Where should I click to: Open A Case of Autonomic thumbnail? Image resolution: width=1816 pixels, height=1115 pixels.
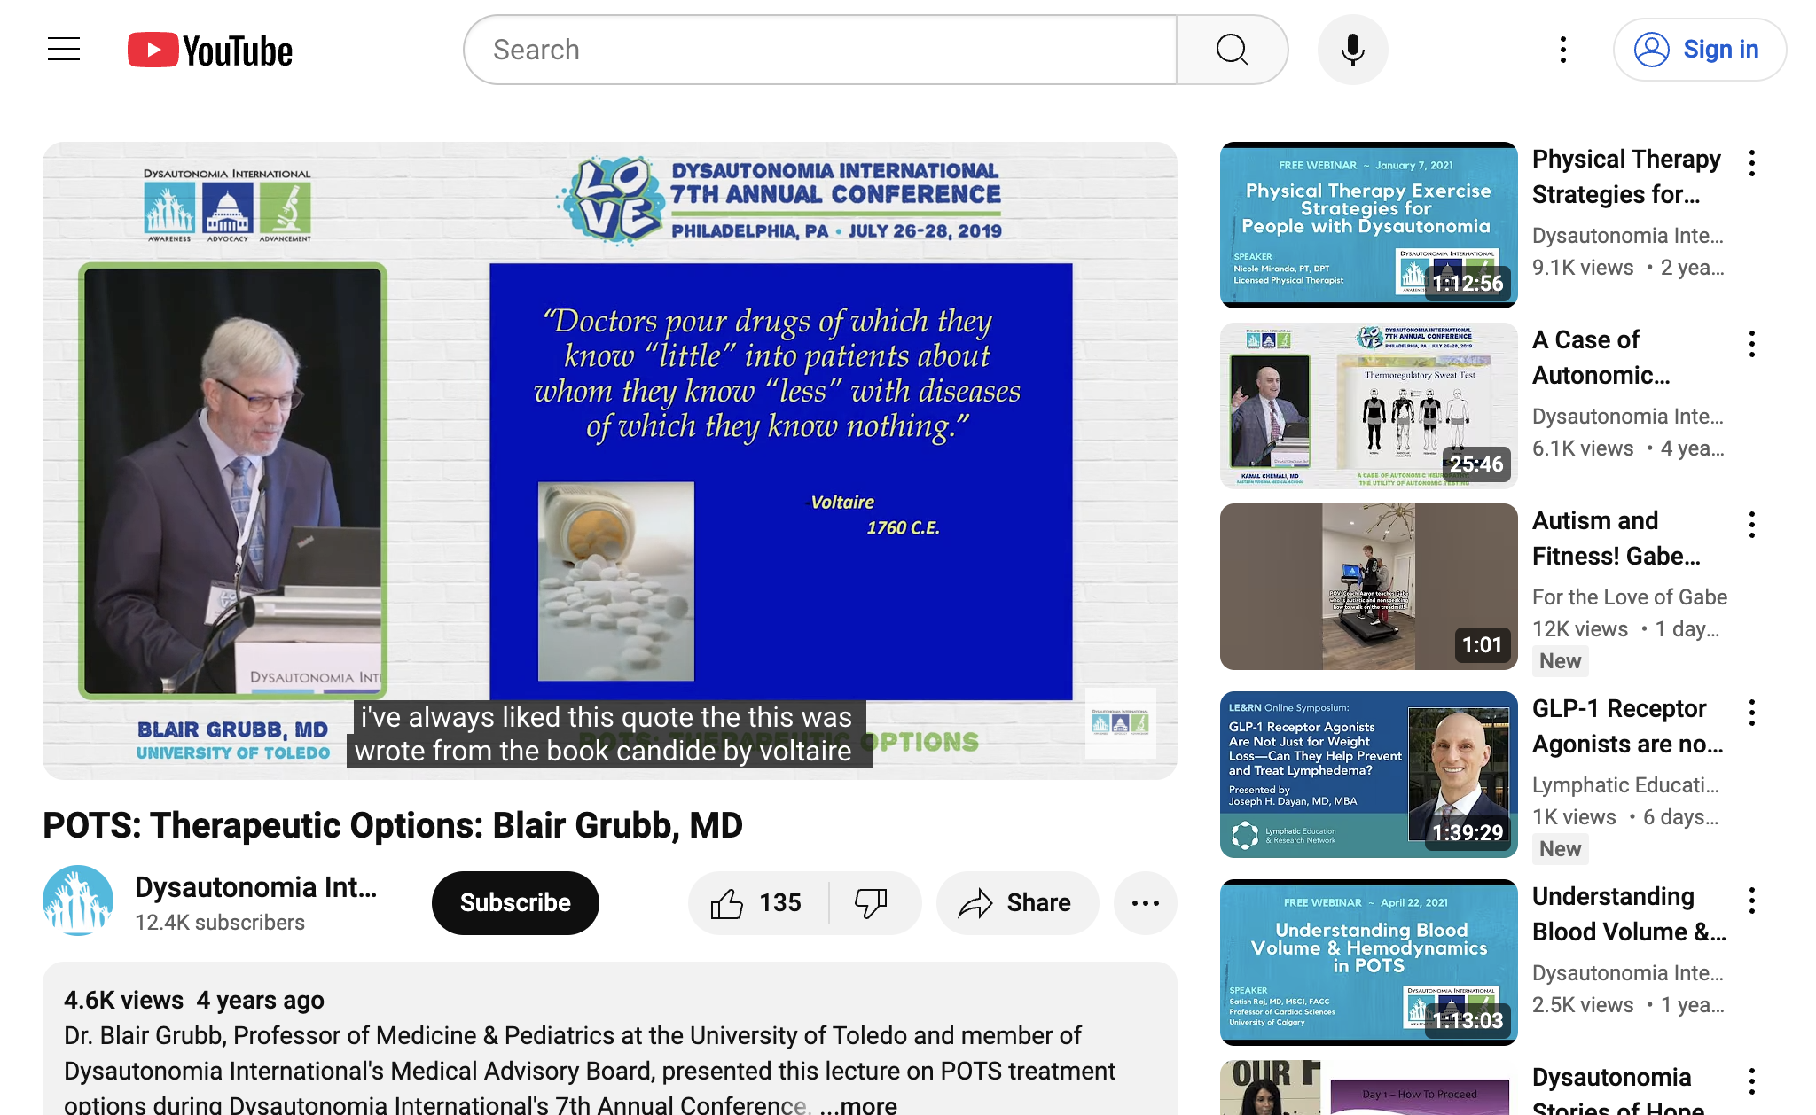pos(1368,406)
